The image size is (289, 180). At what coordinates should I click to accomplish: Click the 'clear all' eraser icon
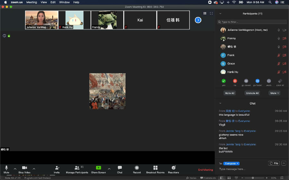280,81
